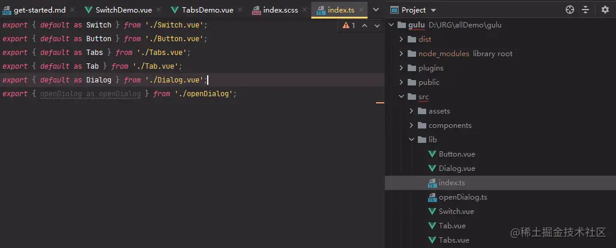Click the warning count indicator
The width and height of the screenshot is (616, 248).
[x=349, y=26]
